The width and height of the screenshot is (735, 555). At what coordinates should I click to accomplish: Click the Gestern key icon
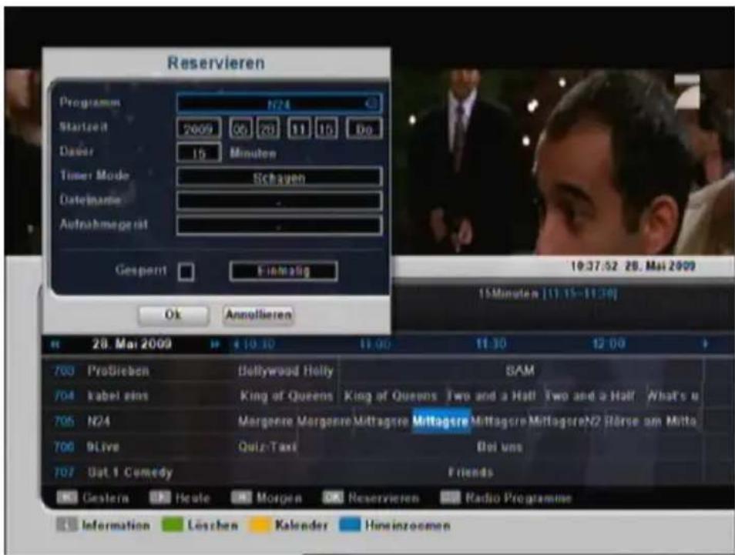(x=66, y=497)
